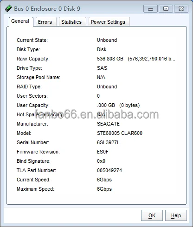Open the Statistics tab
The height and width of the screenshot is (227, 193).
click(71, 22)
